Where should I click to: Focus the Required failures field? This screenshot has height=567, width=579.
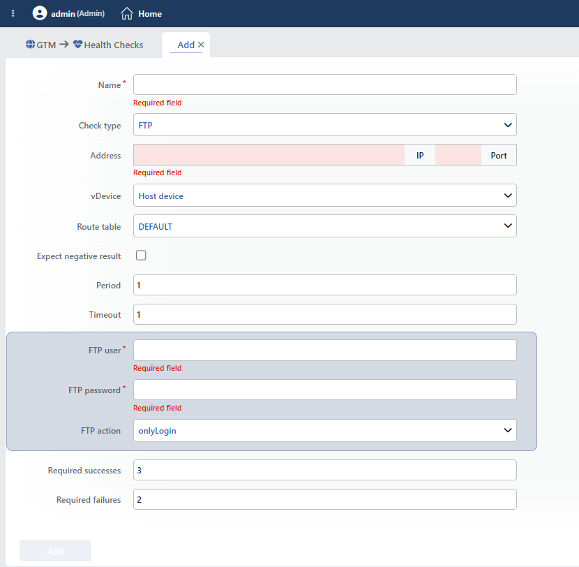[324, 499]
